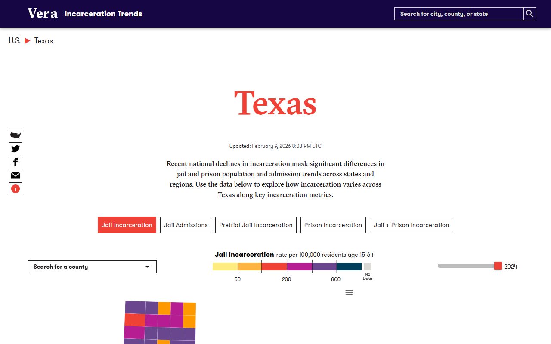The height and width of the screenshot is (344, 551).
Task: Click the magenta legend color swatch
Action: tap(299, 267)
